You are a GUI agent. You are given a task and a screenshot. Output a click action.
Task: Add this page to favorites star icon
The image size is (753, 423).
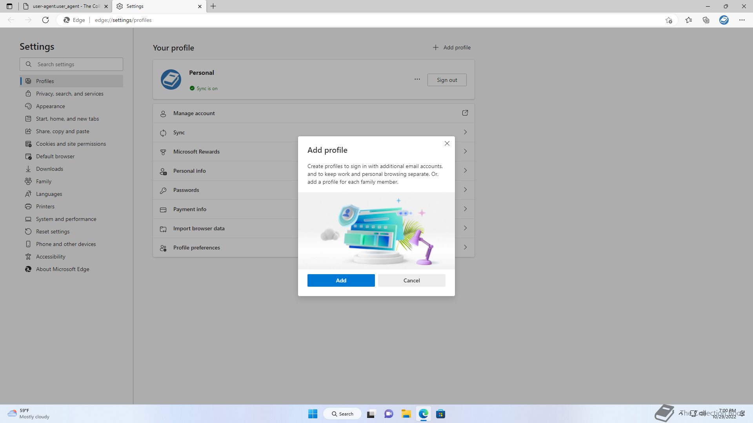669,20
